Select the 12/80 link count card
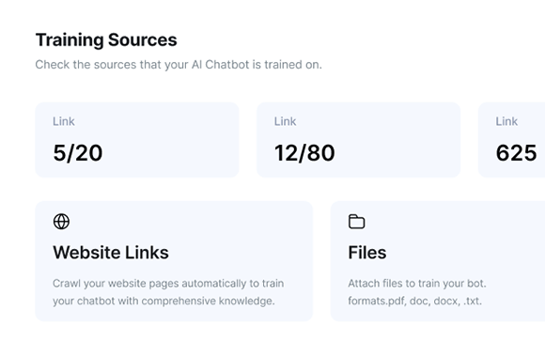 [x=358, y=140]
